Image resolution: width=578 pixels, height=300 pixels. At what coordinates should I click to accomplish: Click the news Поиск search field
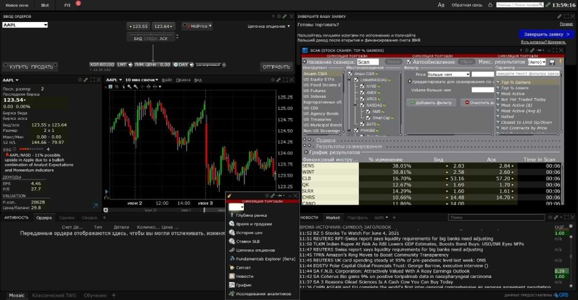pos(496,217)
